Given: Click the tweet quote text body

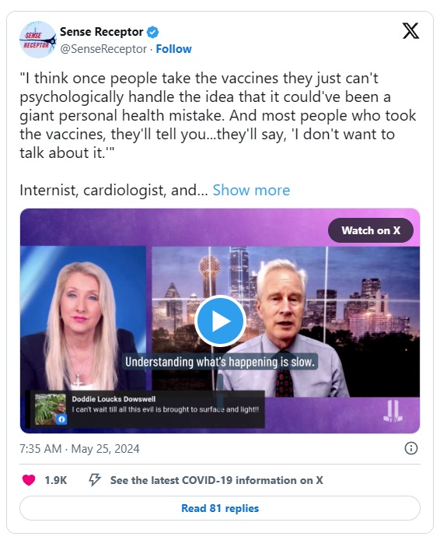Looking at the screenshot, I should pyautogui.click(x=218, y=115).
